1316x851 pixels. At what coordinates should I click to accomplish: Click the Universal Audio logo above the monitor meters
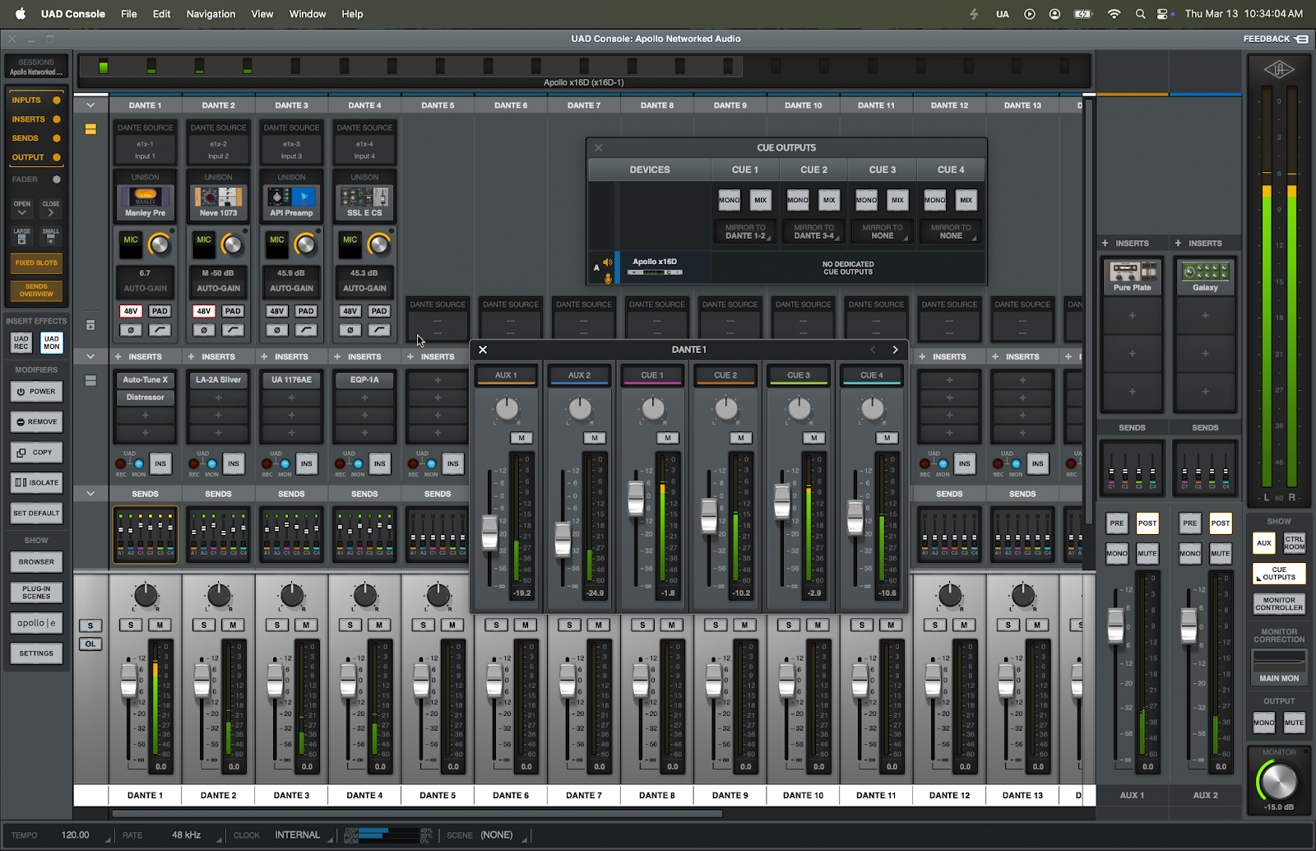(x=1279, y=70)
